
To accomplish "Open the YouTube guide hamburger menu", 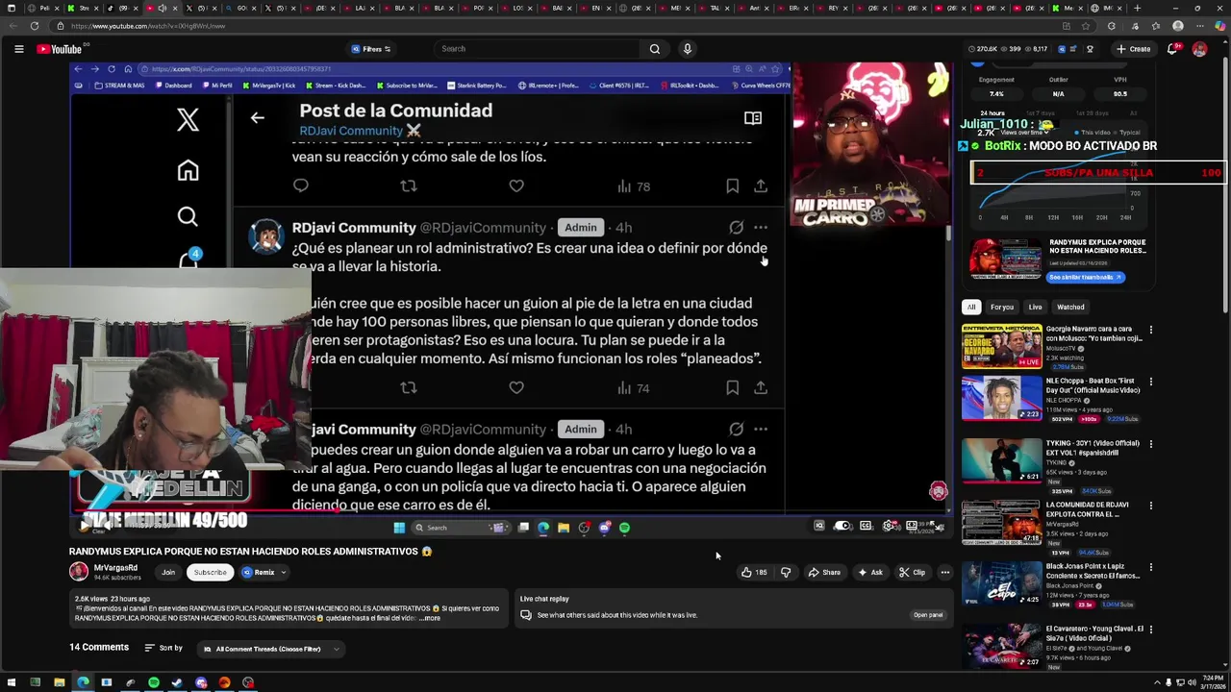I will pos(18,49).
